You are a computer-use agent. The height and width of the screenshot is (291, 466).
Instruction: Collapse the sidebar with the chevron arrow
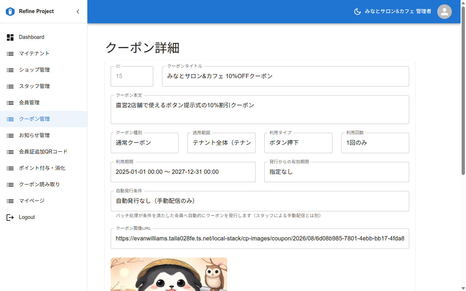point(78,12)
